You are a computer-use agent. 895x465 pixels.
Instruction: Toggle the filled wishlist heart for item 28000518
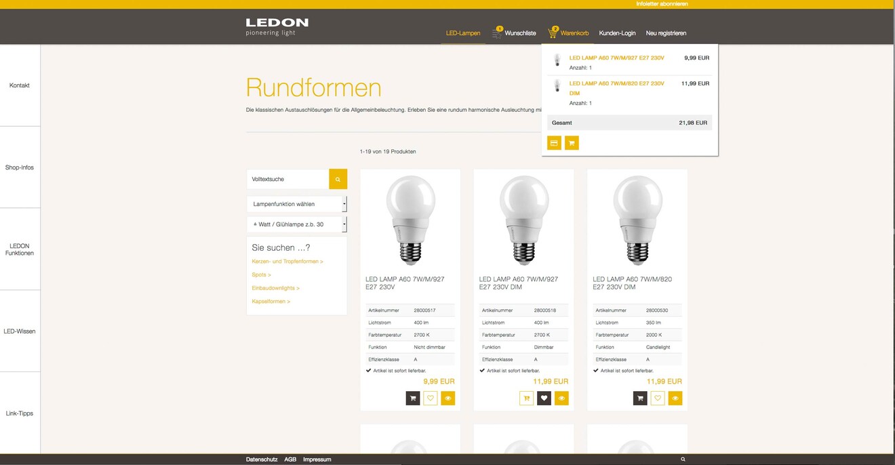(544, 399)
